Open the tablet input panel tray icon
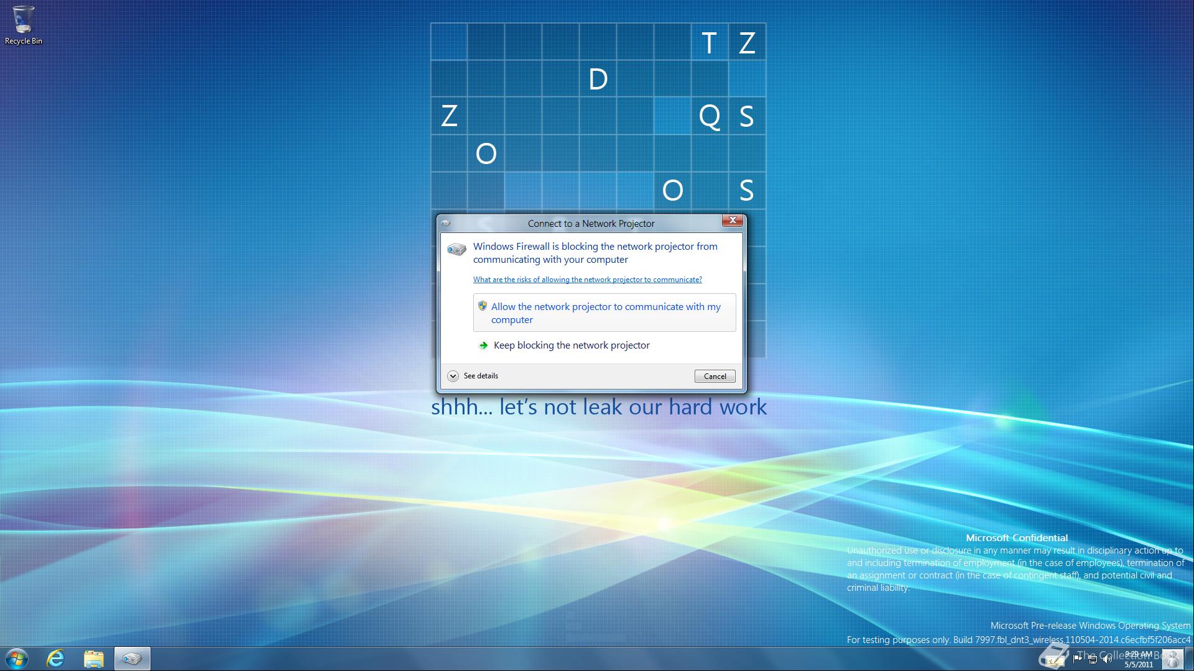 click(x=1056, y=661)
